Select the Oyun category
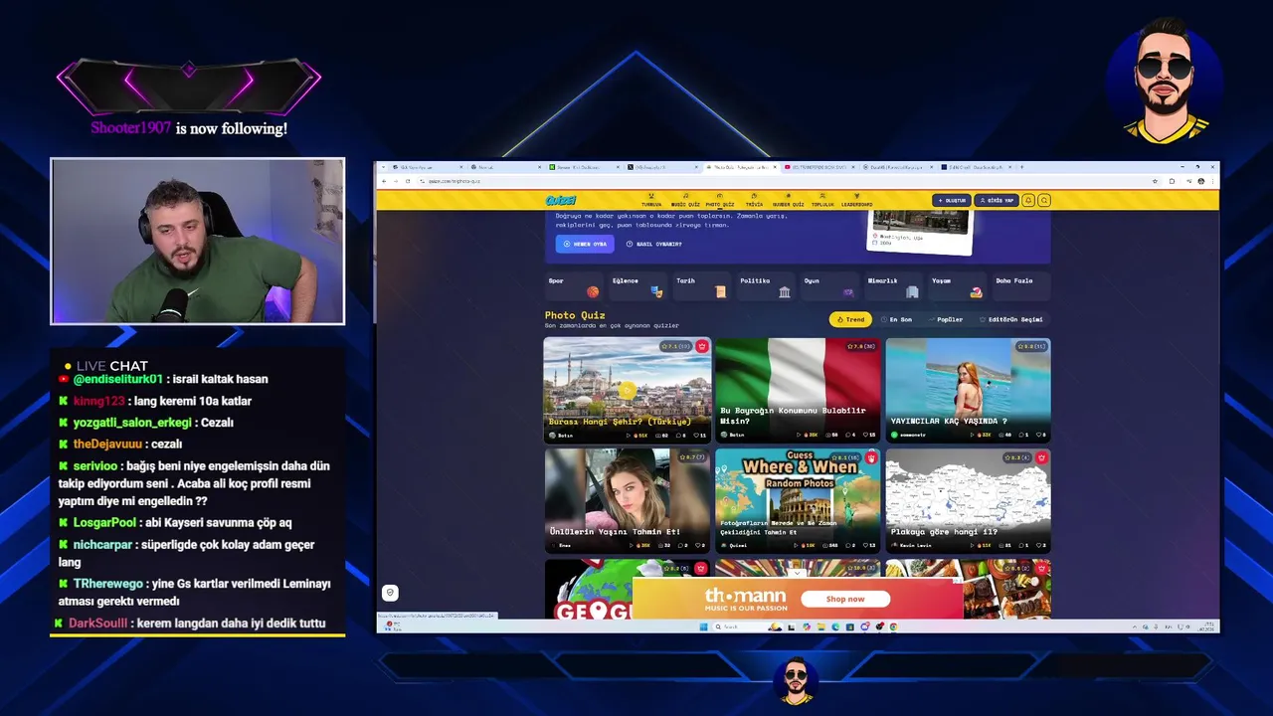 829,286
